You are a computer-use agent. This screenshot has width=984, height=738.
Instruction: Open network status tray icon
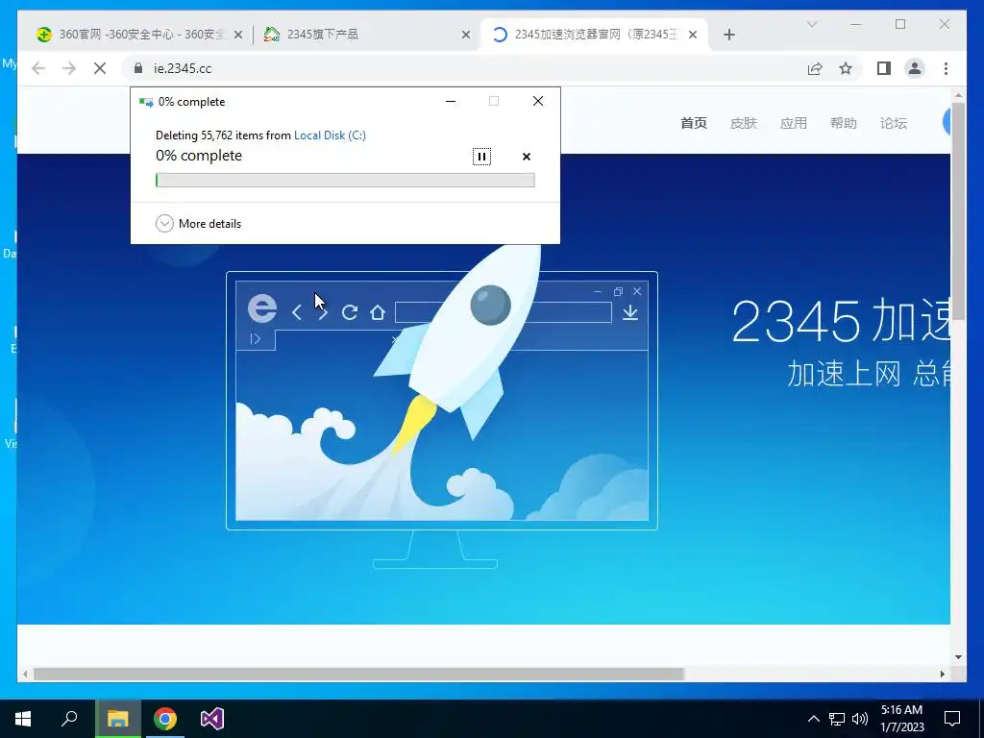coord(837,719)
